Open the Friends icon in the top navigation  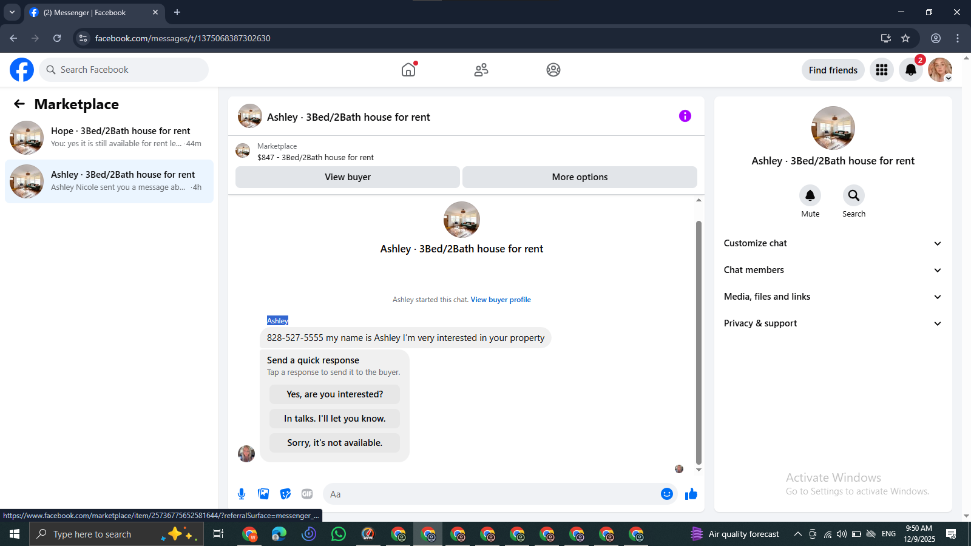click(481, 70)
